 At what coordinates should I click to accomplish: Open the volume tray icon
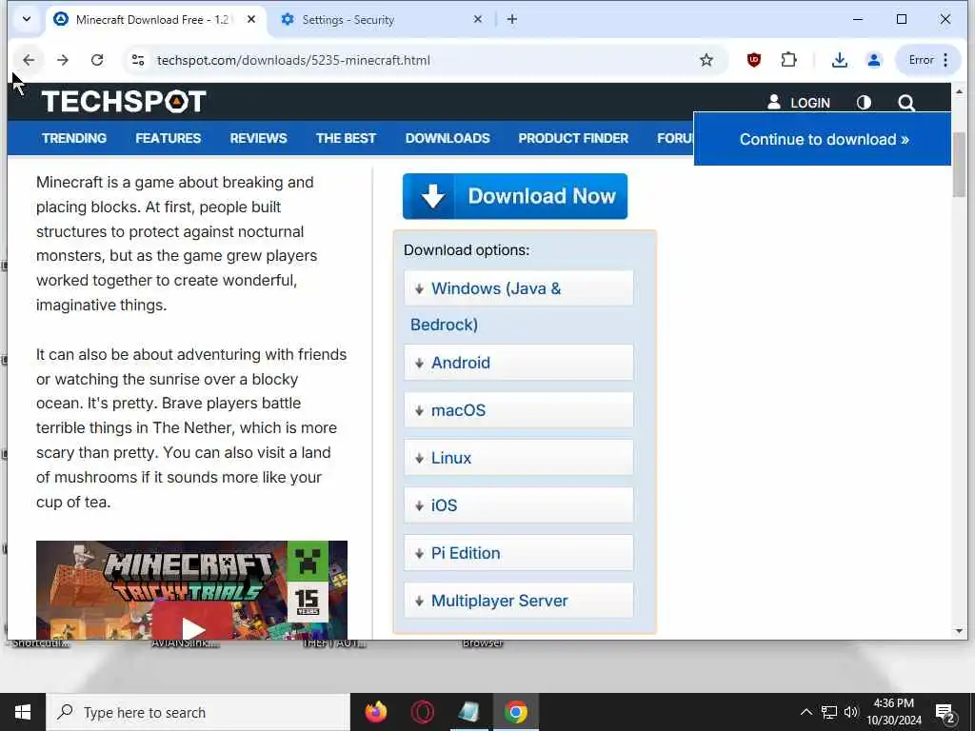coord(851,712)
